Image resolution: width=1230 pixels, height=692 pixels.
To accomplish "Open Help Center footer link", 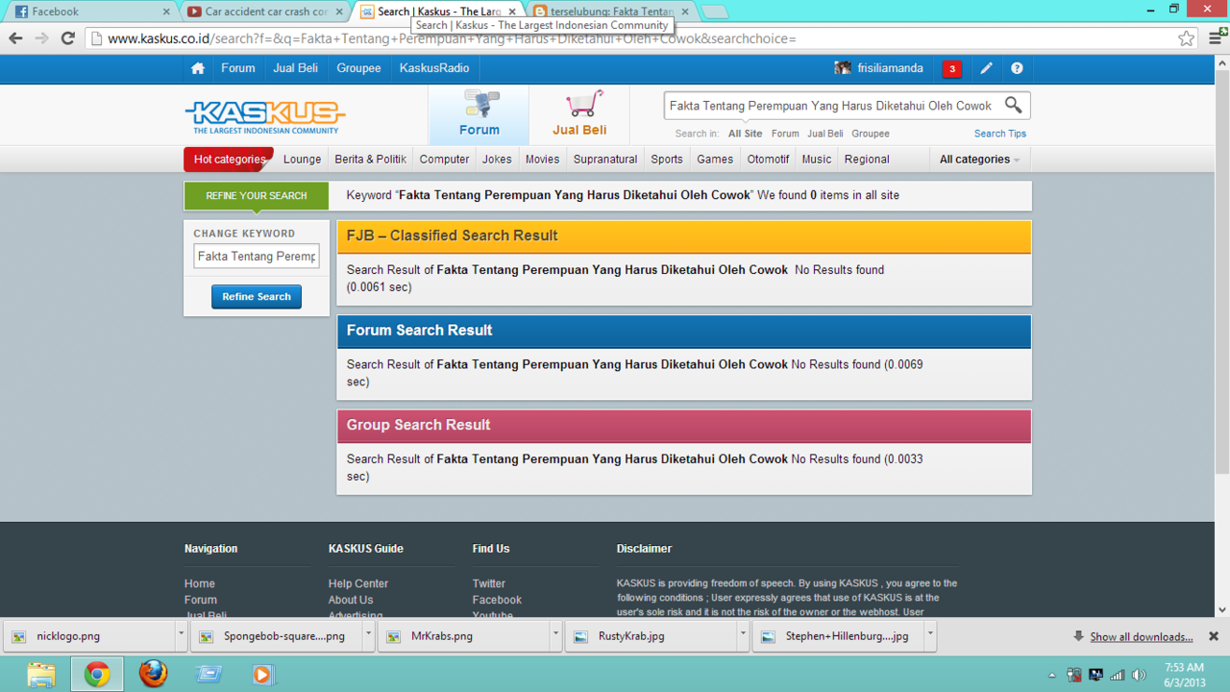I will (358, 583).
